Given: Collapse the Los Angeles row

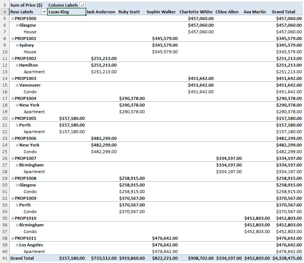Looking at the screenshot, I should click(17, 245).
